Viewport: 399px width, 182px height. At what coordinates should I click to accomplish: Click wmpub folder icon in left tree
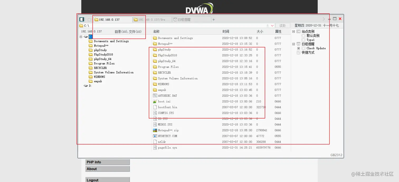tap(91, 81)
